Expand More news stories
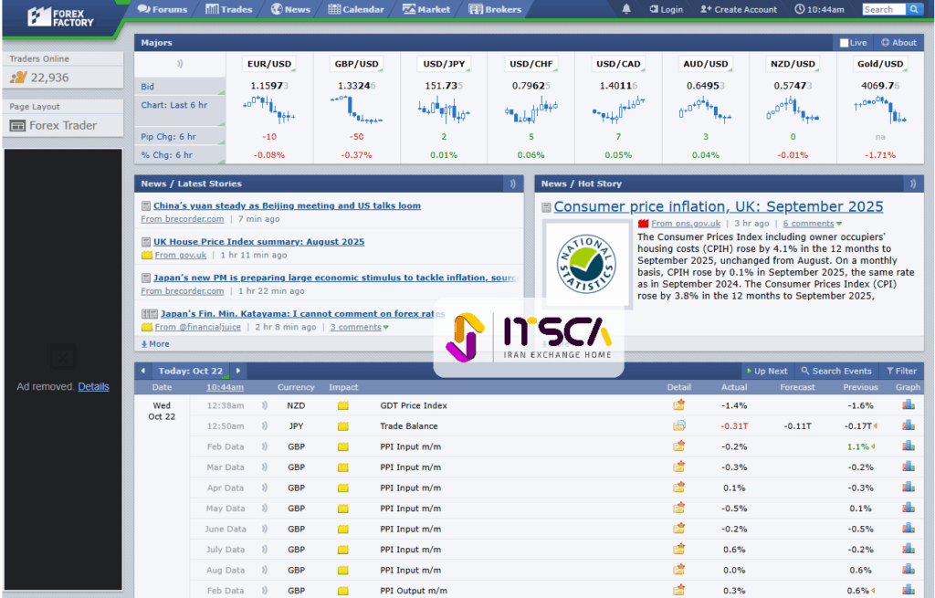Screen dimensions: 935x598 pyautogui.click(x=155, y=344)
